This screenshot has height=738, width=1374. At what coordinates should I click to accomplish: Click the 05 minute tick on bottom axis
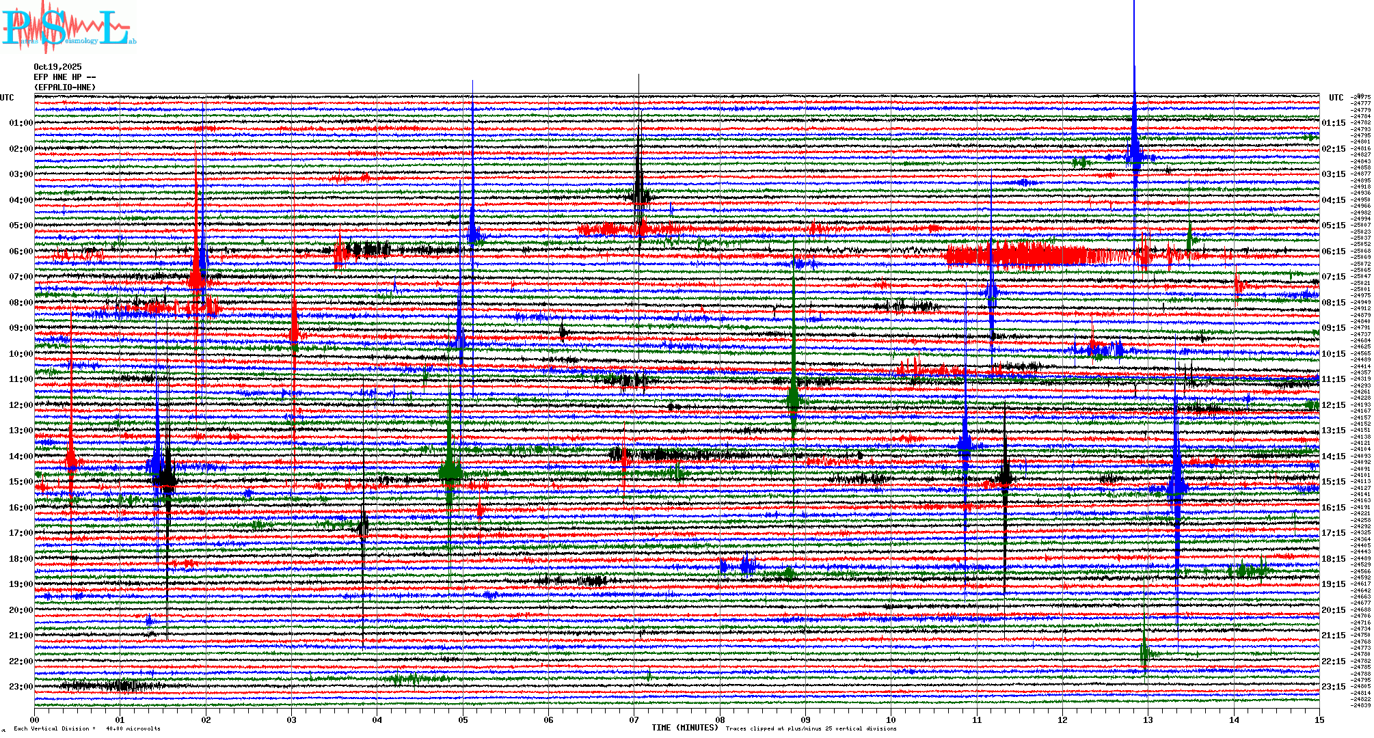pyautogui.click(x=463, y=720)
